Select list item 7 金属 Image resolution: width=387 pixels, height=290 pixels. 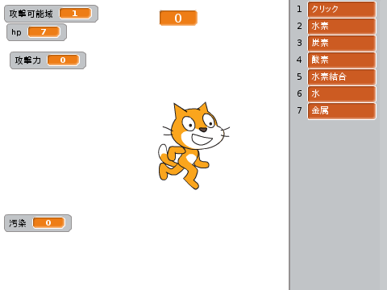[x=342, y=111]
